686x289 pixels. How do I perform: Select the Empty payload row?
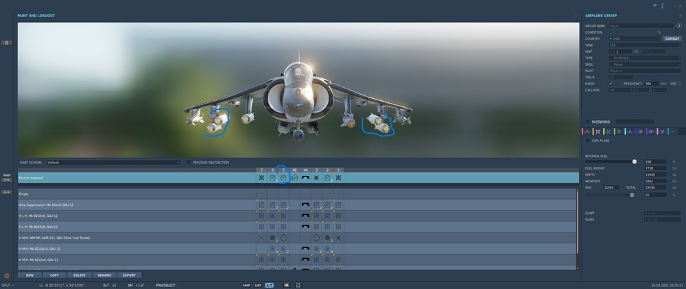pos(297,194)
